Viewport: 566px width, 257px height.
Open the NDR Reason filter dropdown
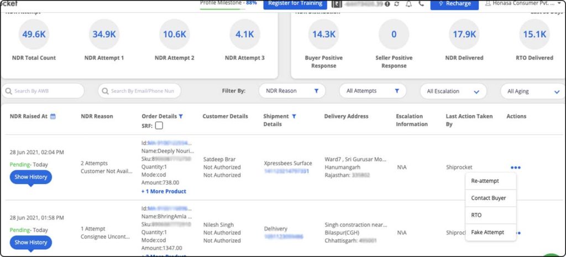coord(292,91)
